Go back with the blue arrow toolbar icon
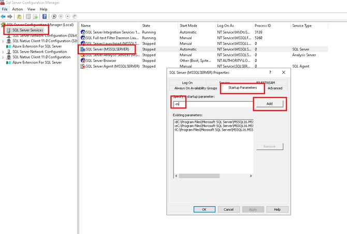347x234 pixels. point(3,17)
